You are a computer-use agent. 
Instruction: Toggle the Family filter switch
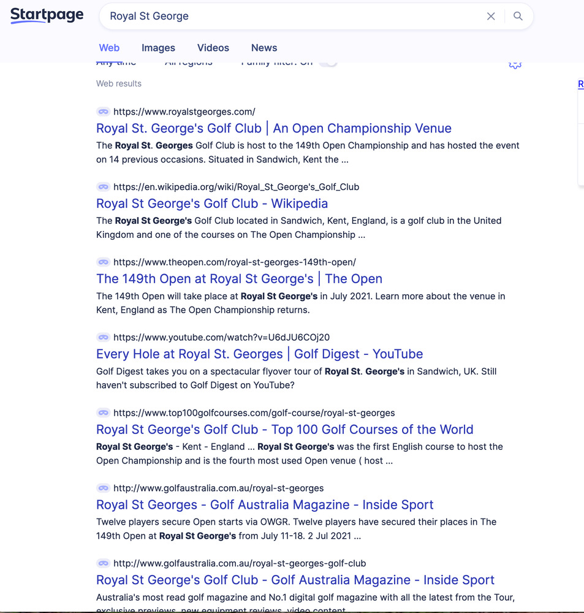coord(328,63)
